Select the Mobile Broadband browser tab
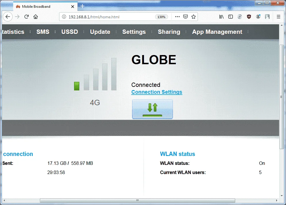Screen dimensions: 286x205 tap(45, 7)
